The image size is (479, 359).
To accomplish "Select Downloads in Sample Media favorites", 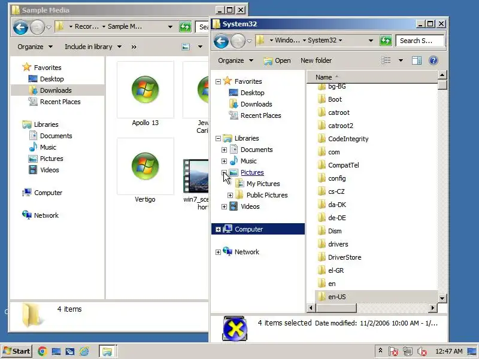I will click(x=57, y=90).
